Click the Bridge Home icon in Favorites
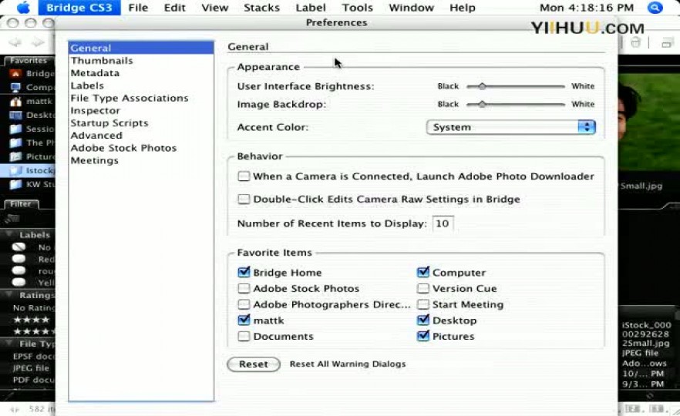This screenshot has width=680, height=416. (x=15, y=74)
